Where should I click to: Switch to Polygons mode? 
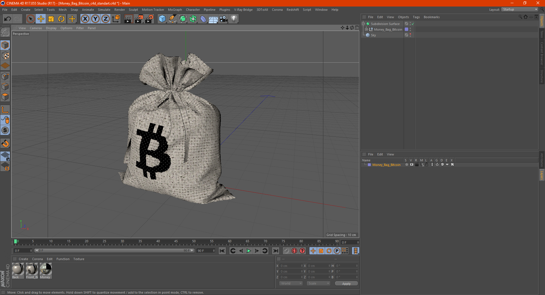5,97
